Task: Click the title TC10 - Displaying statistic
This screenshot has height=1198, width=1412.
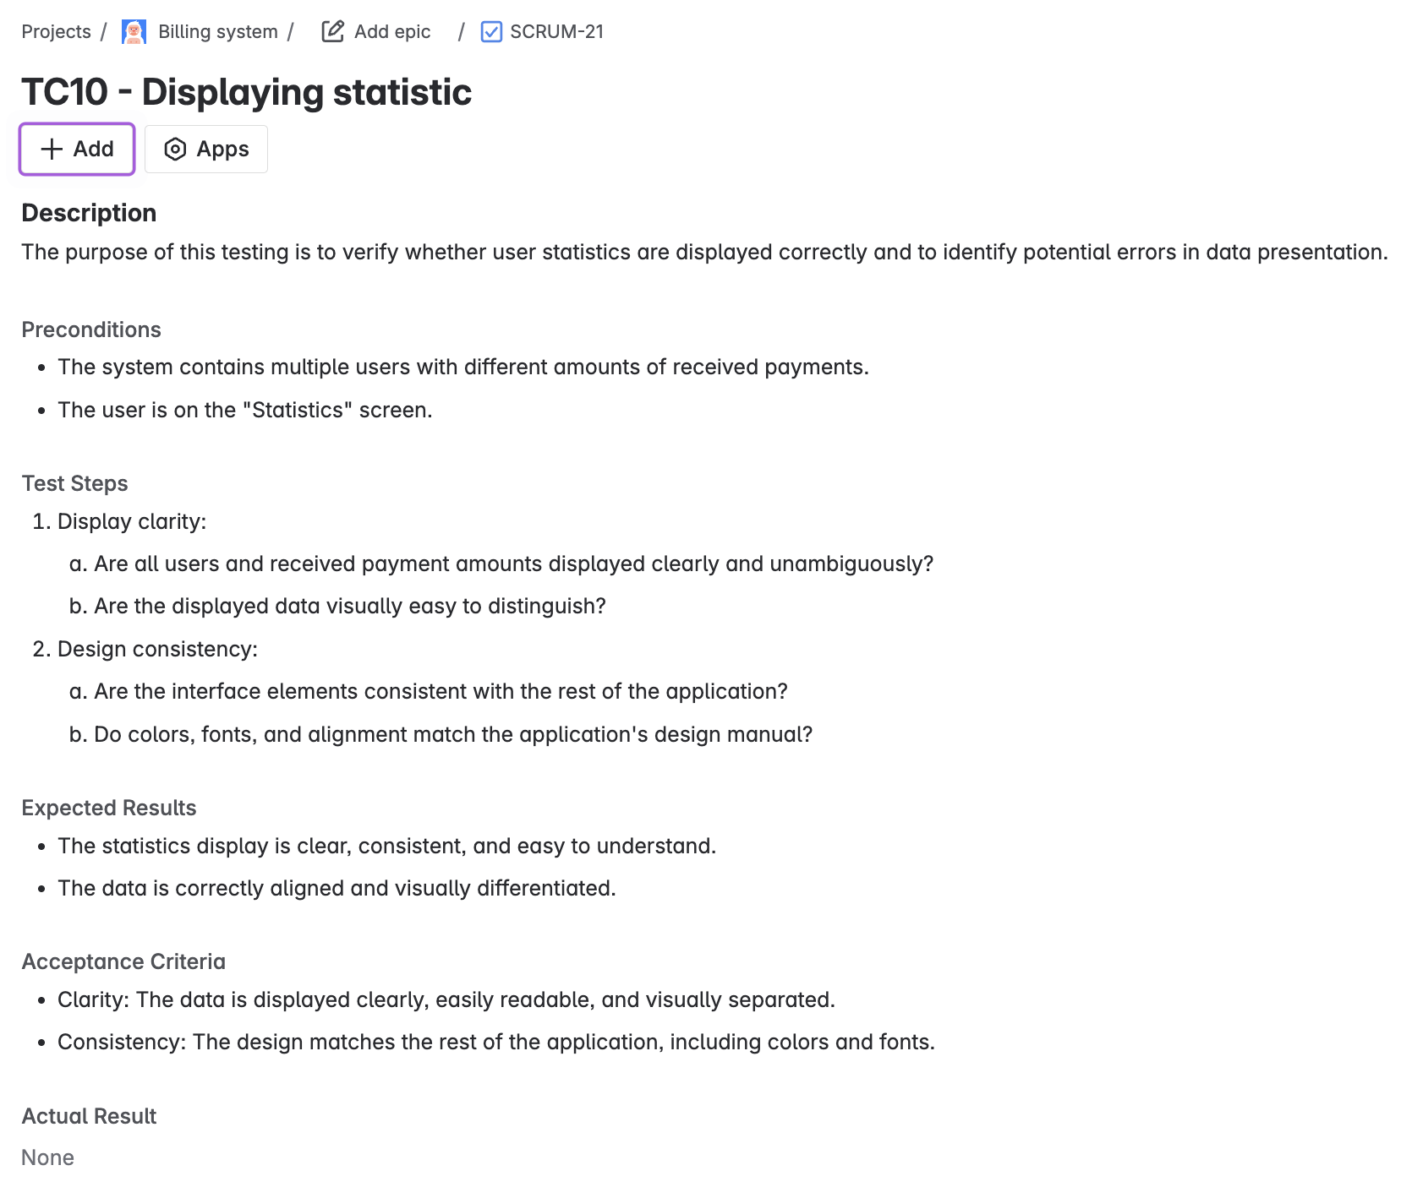Action: coord(246,92)
